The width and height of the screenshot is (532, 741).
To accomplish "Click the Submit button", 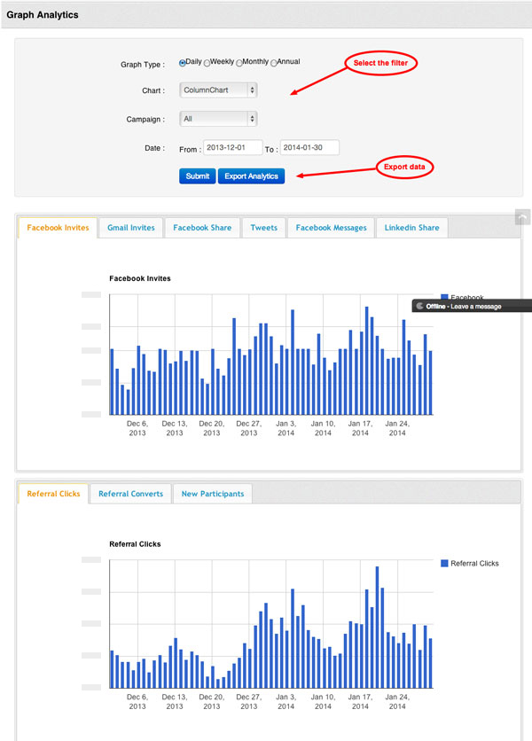I will coord(197,175).
